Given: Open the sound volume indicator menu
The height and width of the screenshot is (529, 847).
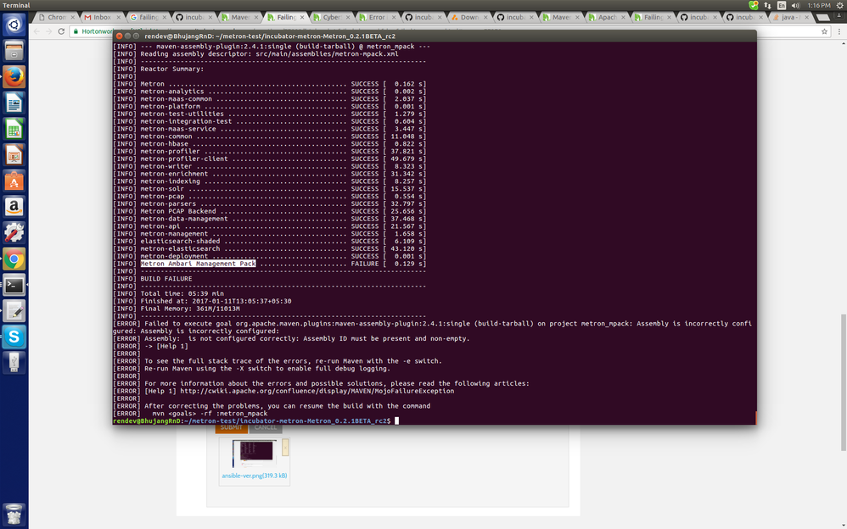Looking at the screenshot, I should [x=795, y=5].
